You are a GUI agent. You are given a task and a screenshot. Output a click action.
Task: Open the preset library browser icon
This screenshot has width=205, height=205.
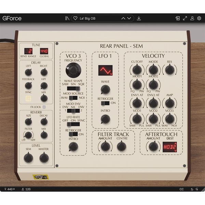pyautogui.click(x=67, y=18)
